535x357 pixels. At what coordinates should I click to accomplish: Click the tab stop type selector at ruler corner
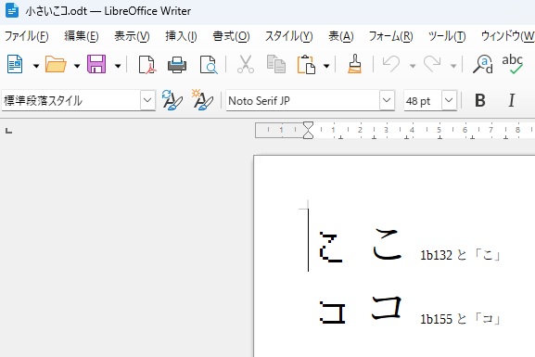pos(9,131)
